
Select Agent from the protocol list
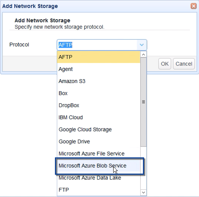tap(99, 69)
